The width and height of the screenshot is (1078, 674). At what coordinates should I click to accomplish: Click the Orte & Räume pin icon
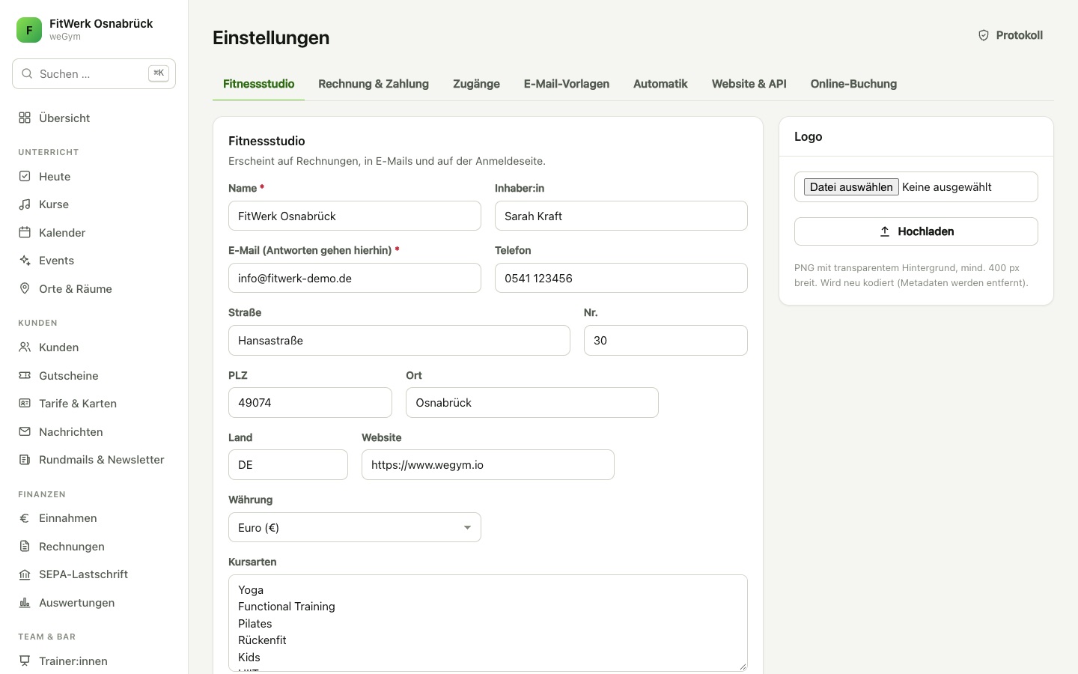25,288
